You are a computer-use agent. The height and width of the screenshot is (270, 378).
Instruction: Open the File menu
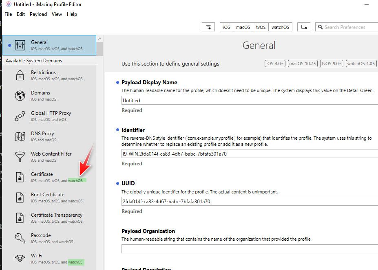[x=8, y=14]
